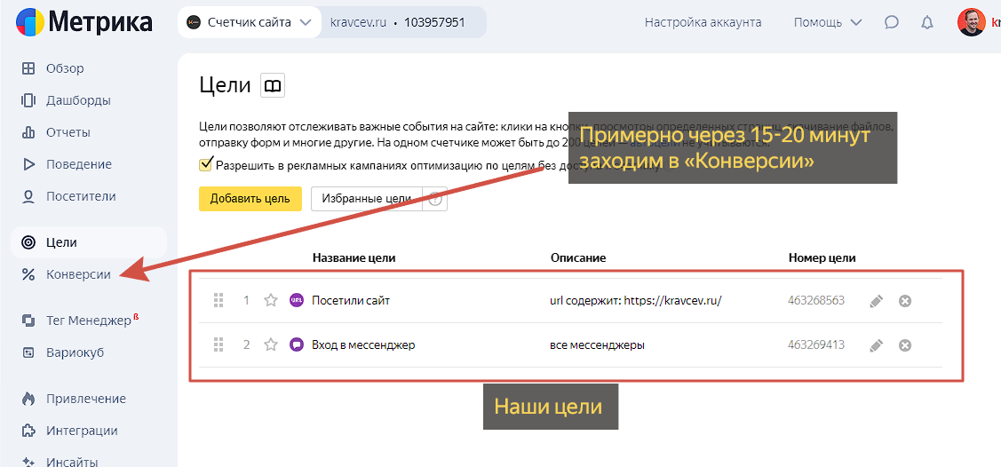Delete the Посетили сайт goal

tap(904, 300)
